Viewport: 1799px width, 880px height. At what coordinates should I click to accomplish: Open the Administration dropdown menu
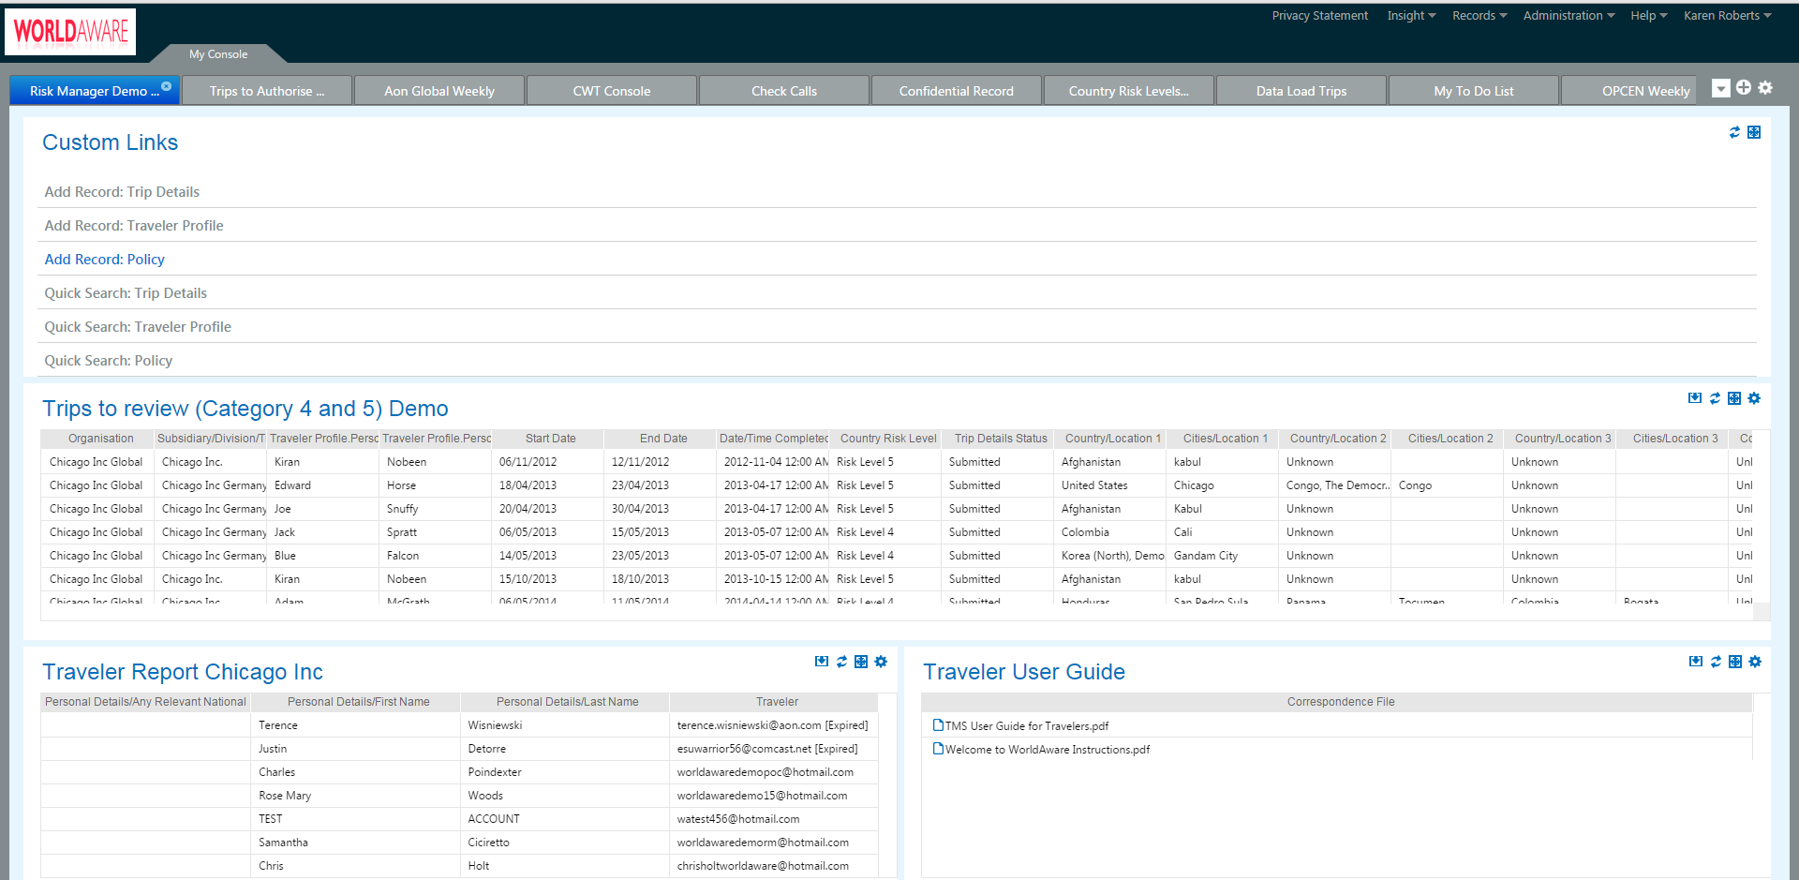[x=1569, y=16]
